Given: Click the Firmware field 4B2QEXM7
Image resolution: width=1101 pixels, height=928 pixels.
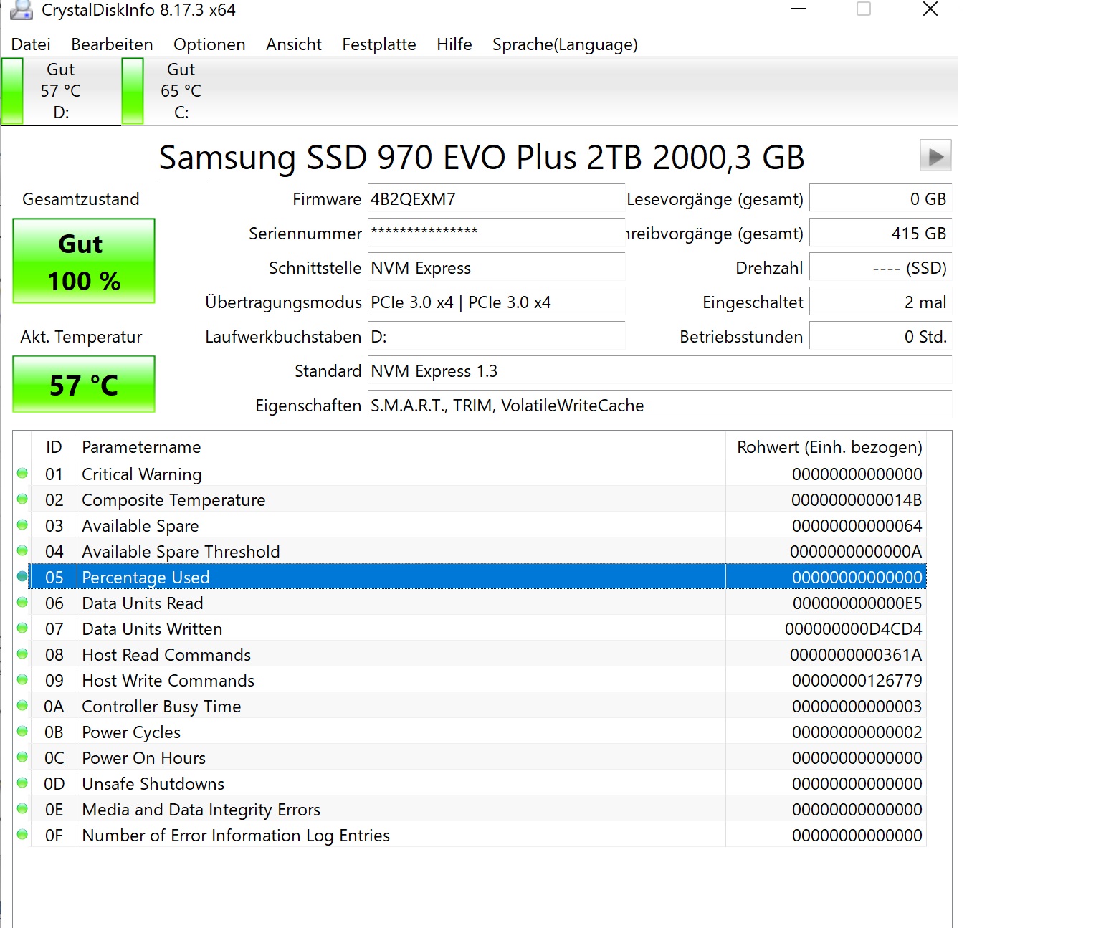Looking at the screenshot, I should pos(496,199).
